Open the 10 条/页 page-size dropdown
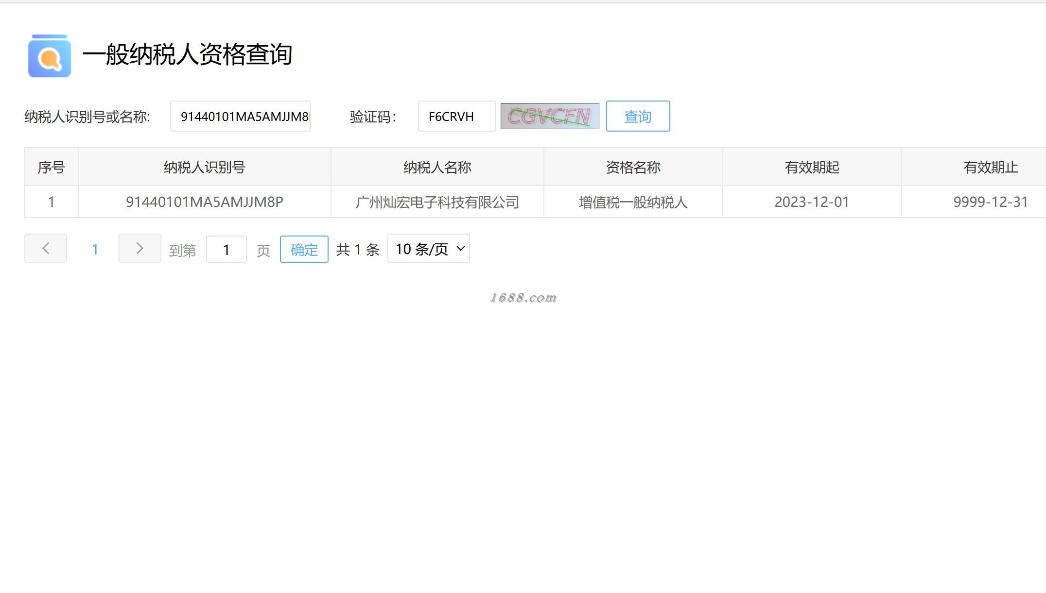This screenshot has width=1046, height=593. [428, 249]
